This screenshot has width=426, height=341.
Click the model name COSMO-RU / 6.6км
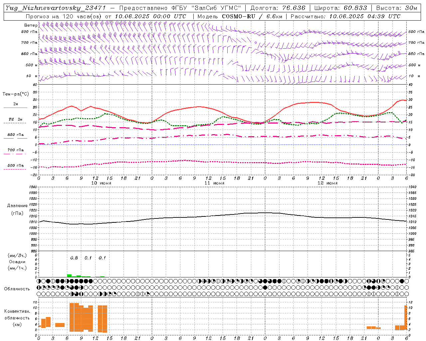coord(253,16)
